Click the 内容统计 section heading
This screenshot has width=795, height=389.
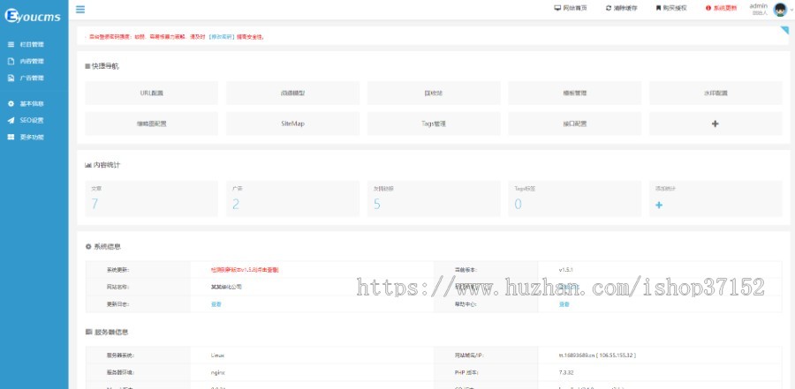click(x=103, y=165)
